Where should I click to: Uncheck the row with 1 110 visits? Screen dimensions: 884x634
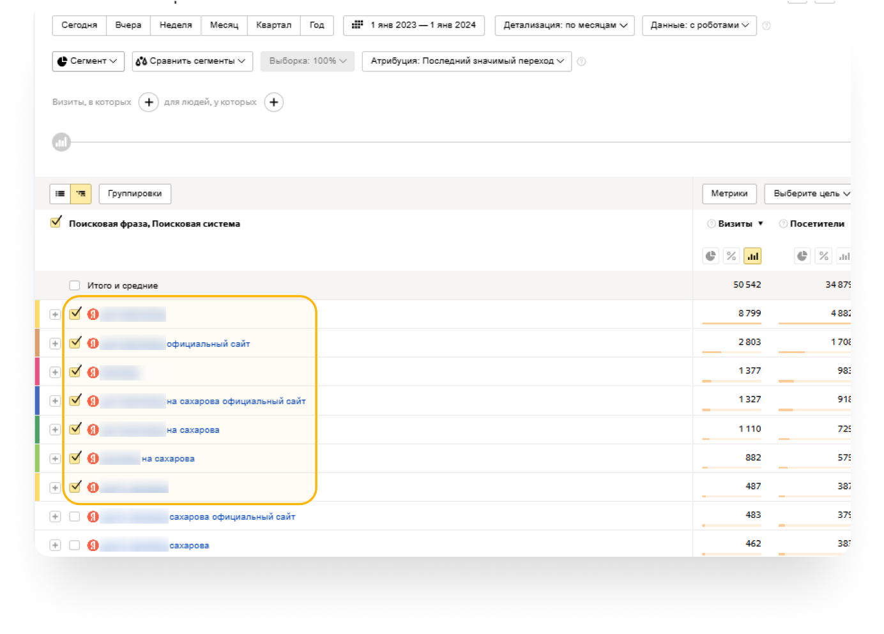click(x=75, y=428)
